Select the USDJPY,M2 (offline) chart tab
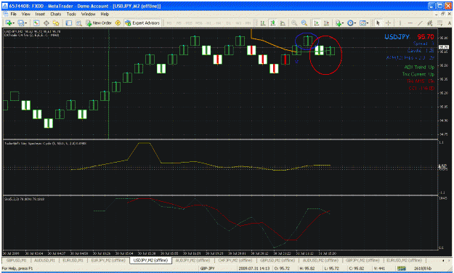This screenshot has height=273, width=454. click(150, 260)
